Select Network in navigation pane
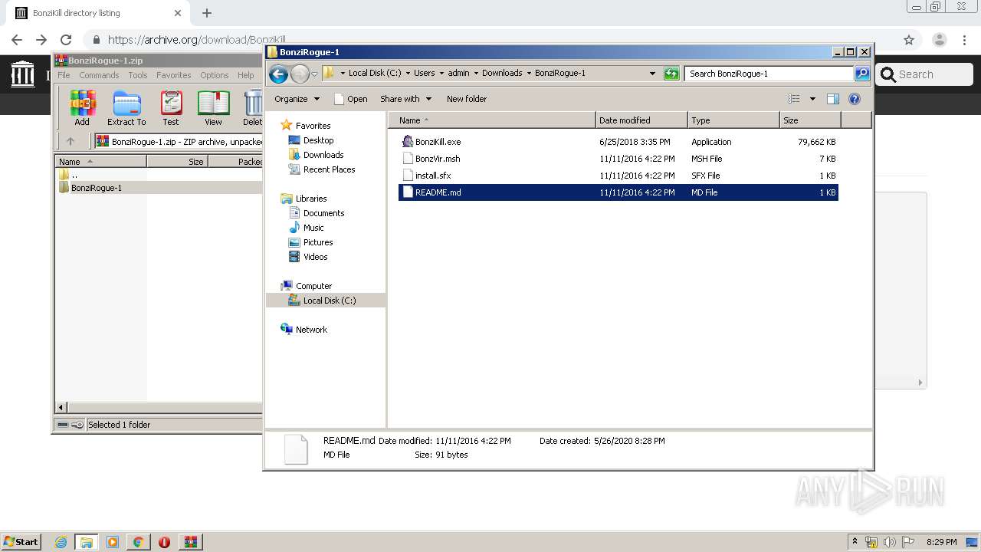The image size is (981, 552). click(x=311, y=330)
